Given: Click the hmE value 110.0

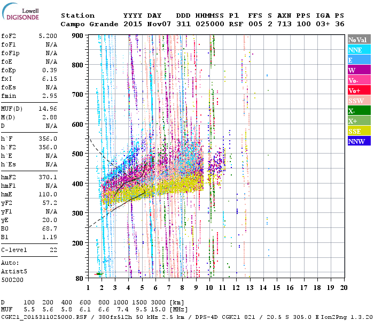Looking at the screenshot, I should tap(48, 195).
